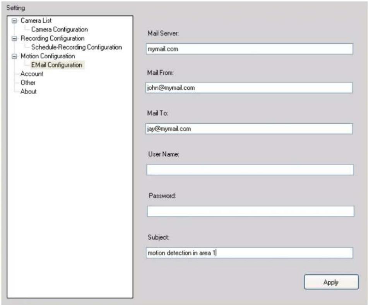Image resolution: width=368 pixels, height=305 pixels.
Task: Click the Subject label
Action: click(x=158, y=237)
